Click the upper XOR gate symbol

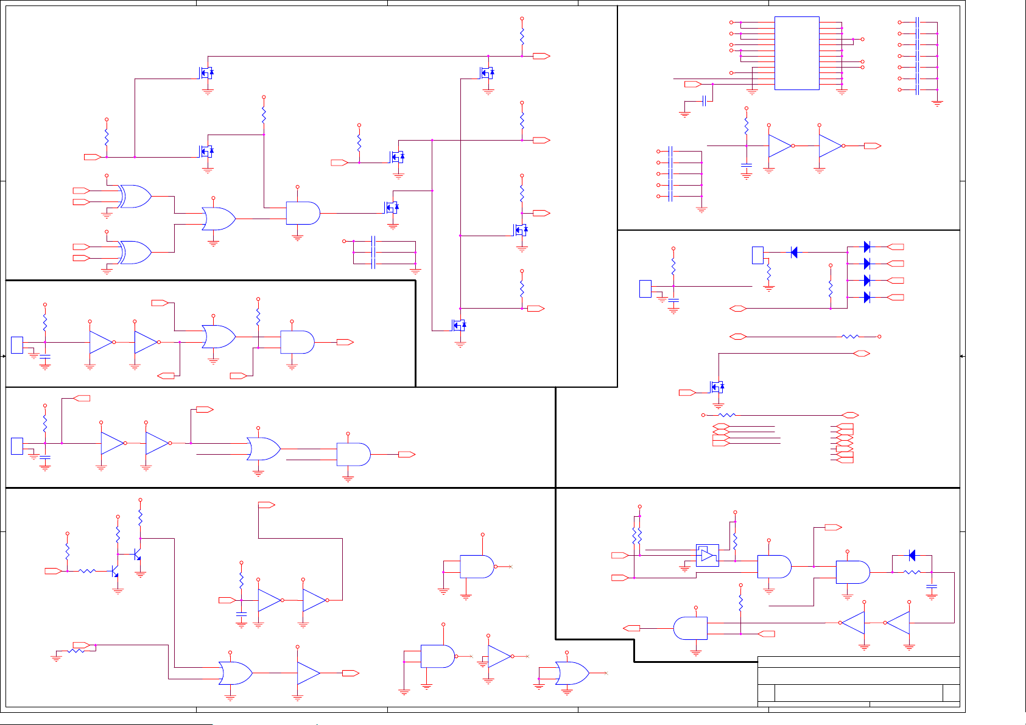[135, 197]
